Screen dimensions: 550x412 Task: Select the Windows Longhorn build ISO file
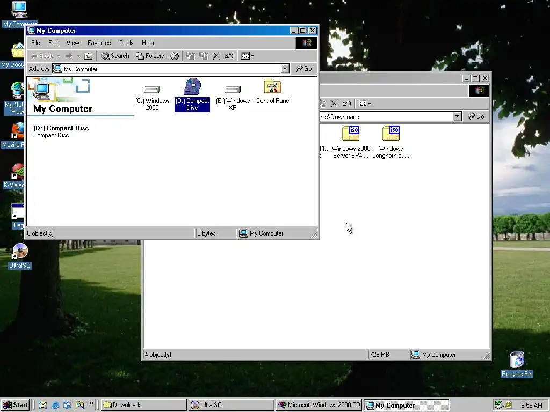tap(391, 143)
